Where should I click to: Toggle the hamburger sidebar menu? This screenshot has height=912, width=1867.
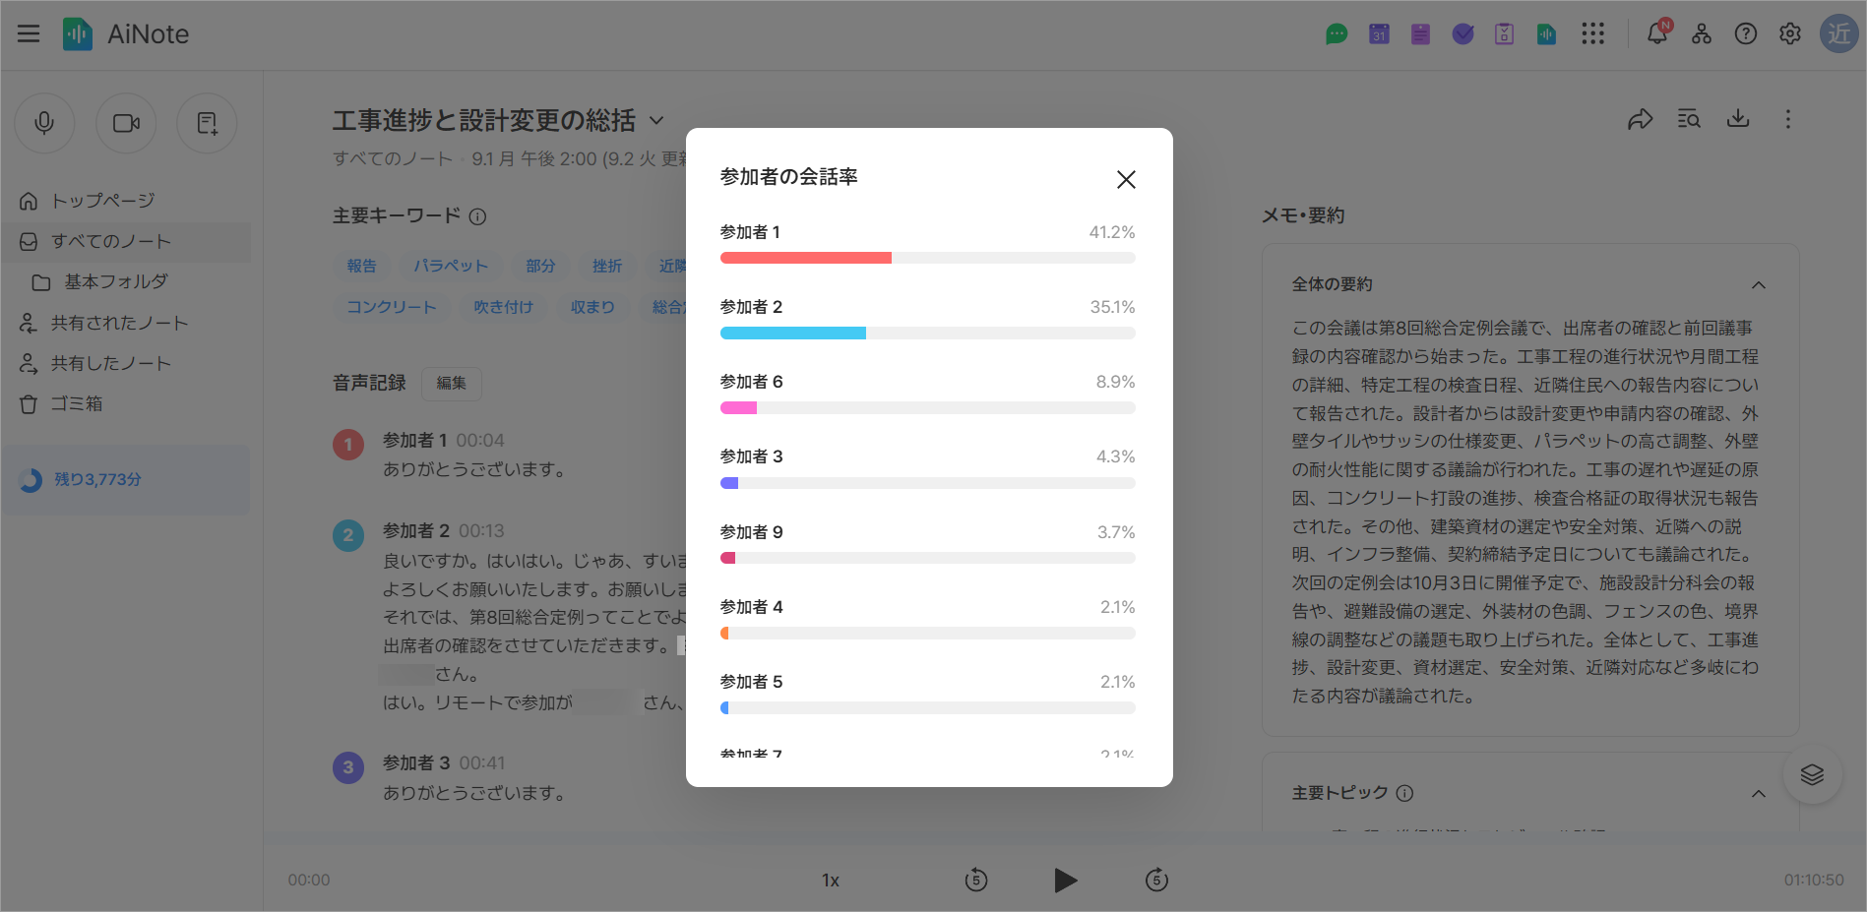tap(29, 33)
